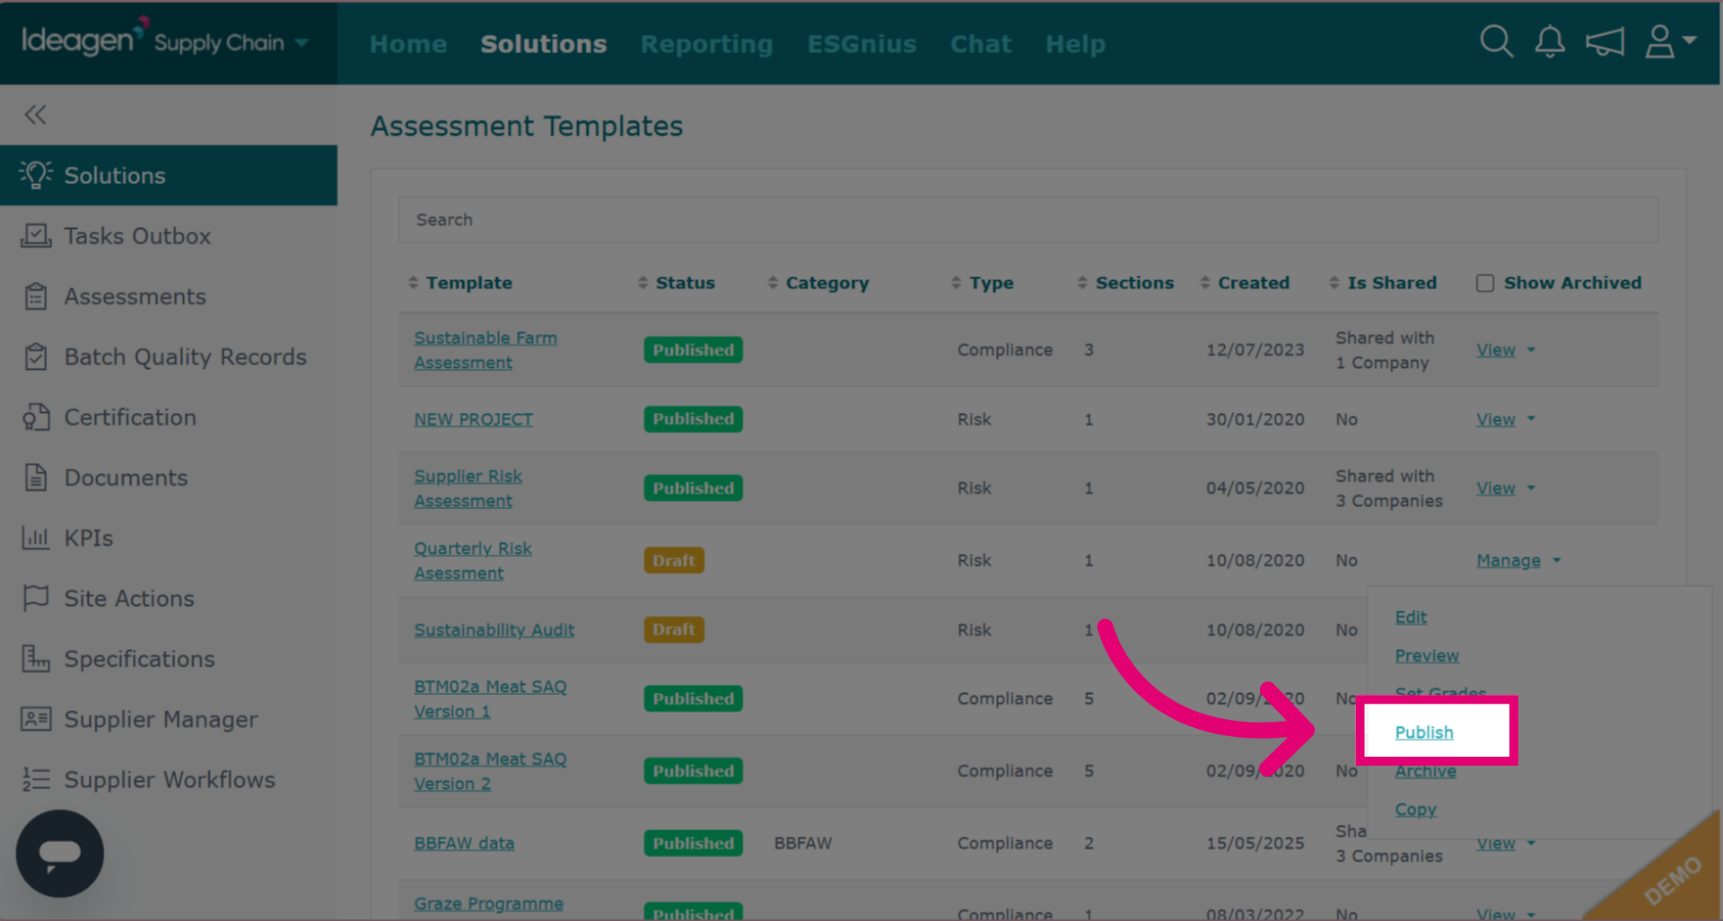Toggle Manage dropdown arrow for Quarterly Risk Asessment

pyautogui.click(x=1557, y=560)
